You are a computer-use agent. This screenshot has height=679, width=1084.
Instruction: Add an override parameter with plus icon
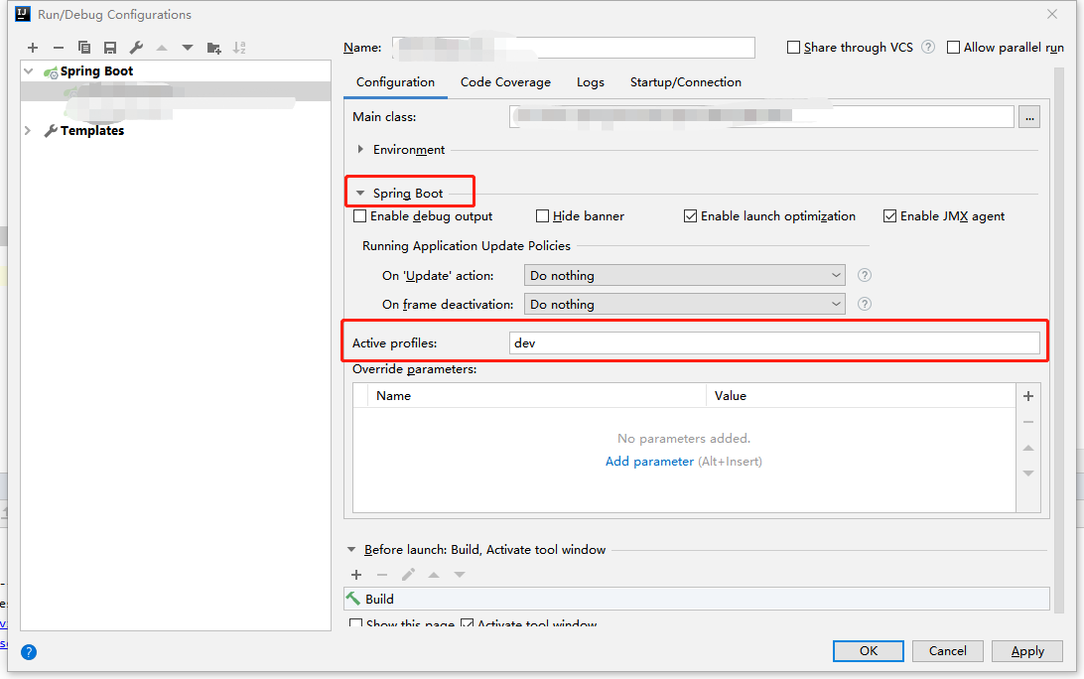(x=1028, y=396)
